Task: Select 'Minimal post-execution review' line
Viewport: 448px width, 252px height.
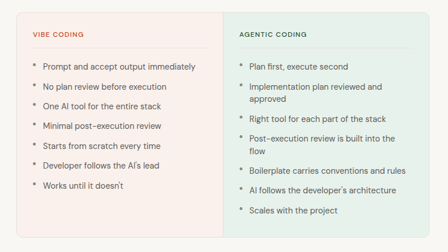Action: tap(102, 126)
